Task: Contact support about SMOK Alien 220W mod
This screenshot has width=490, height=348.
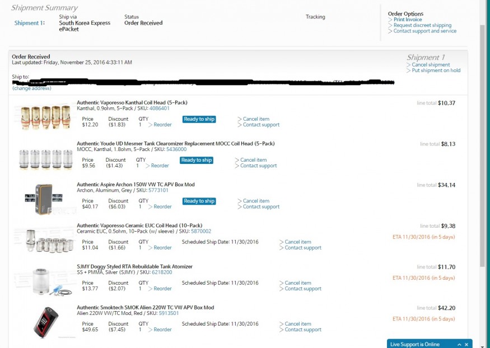Action: 303,330
